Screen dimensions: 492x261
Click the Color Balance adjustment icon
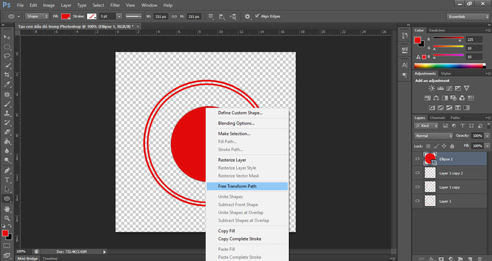[x=436, y=98]
